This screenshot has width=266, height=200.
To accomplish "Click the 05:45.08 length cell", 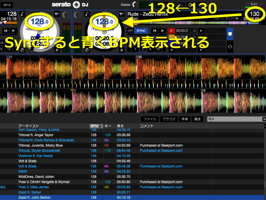I will pos(123,166).
